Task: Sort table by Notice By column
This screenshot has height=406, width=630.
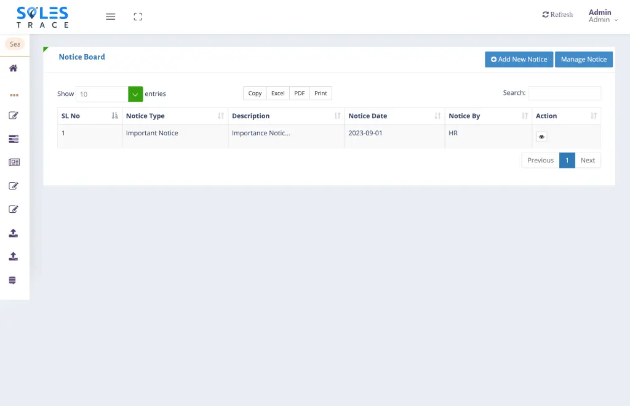Action: coord(488,116)
